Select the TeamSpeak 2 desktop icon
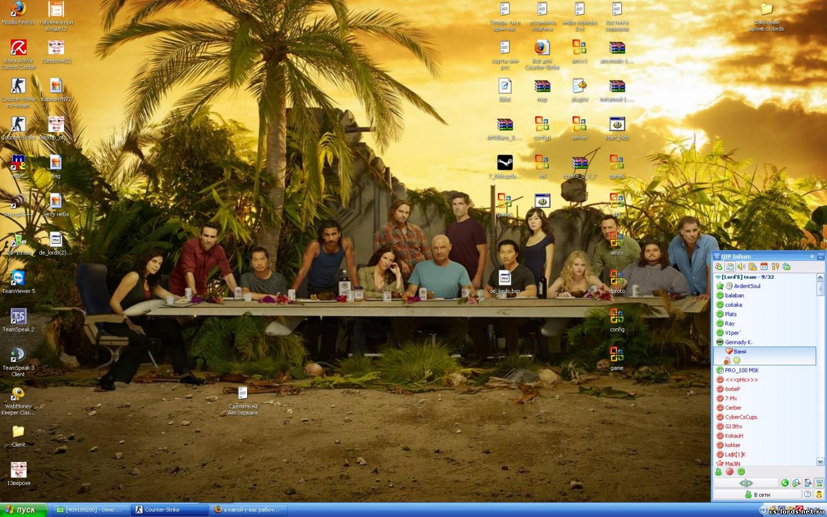 click(18, 320)
